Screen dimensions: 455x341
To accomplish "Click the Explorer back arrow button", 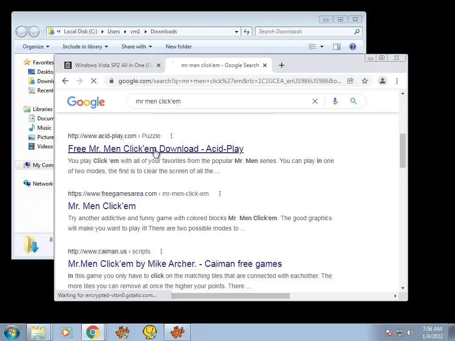I will click(21, 32).
